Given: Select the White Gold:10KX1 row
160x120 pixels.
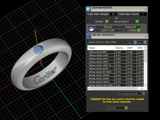Looking at the screenshot, I should pyautogui.click(x=116, y=75).
